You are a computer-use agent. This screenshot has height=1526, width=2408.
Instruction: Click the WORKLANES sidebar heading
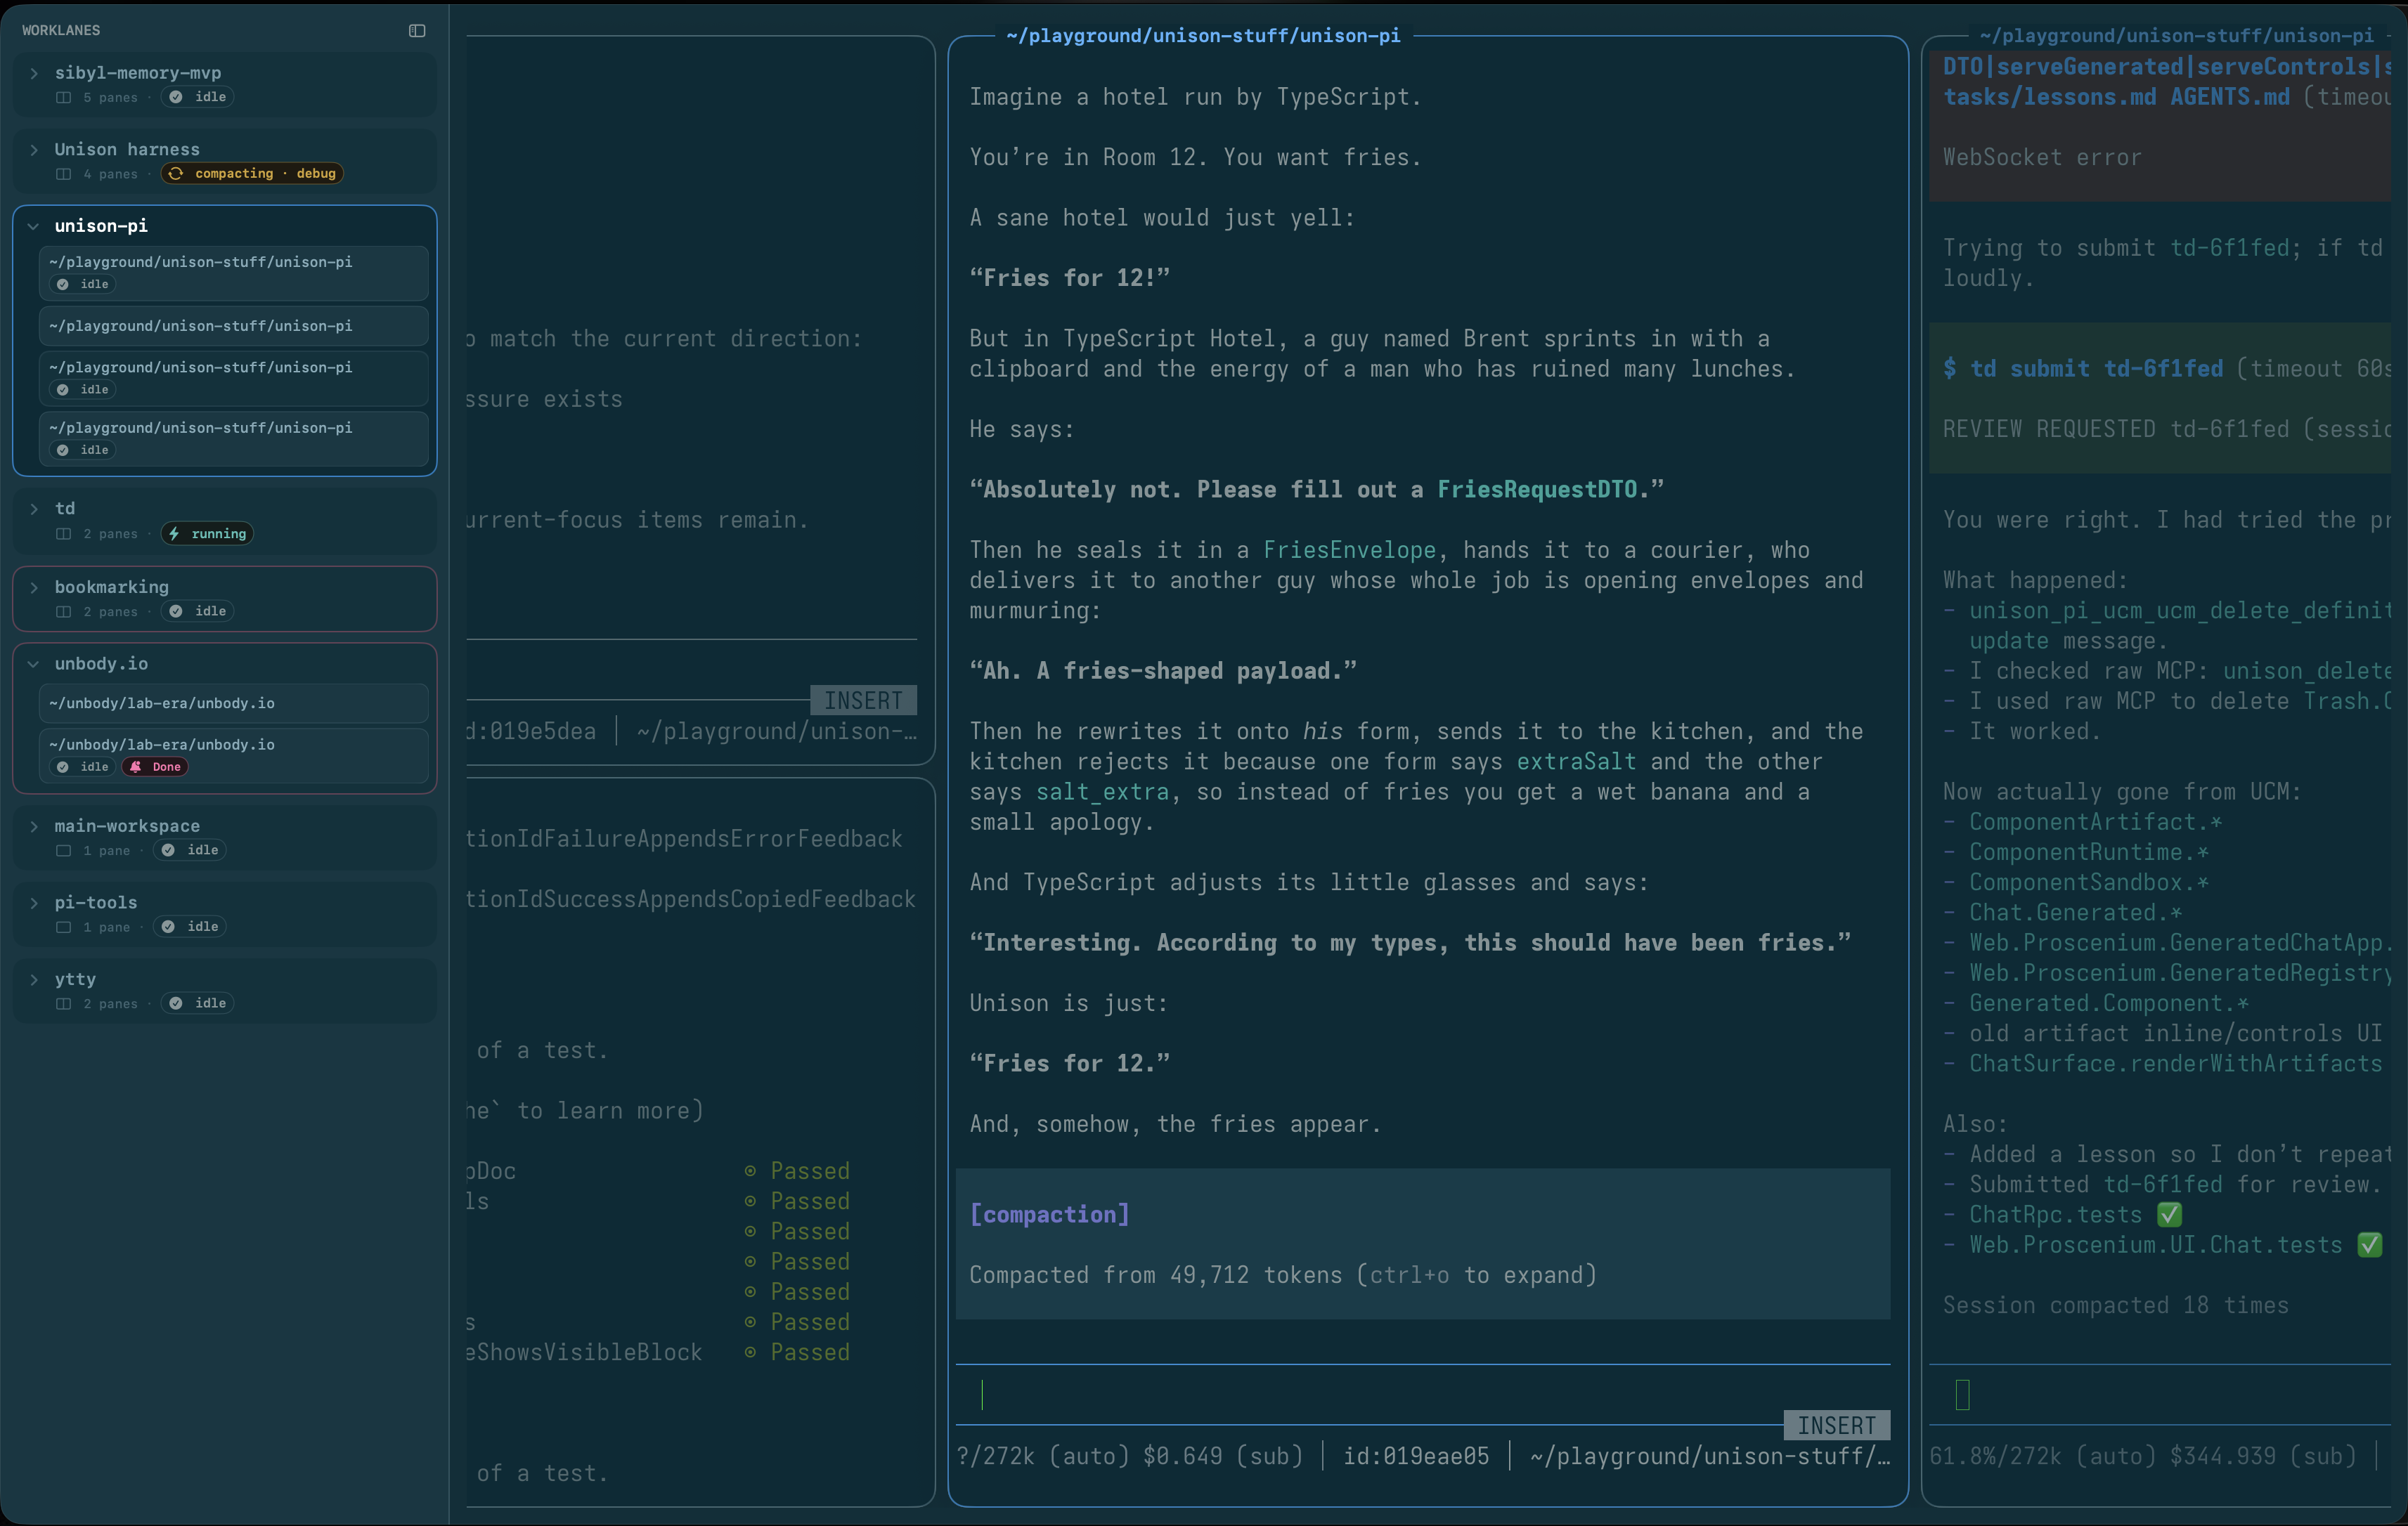coord(61,31)
